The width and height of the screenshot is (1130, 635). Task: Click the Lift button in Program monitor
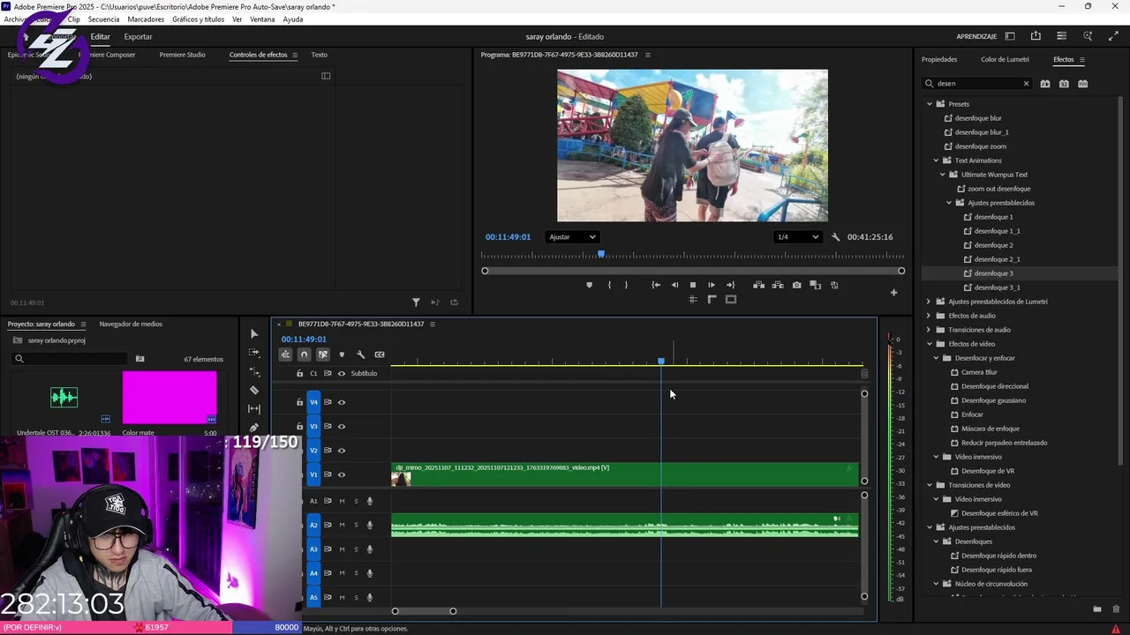click(758, 285)
